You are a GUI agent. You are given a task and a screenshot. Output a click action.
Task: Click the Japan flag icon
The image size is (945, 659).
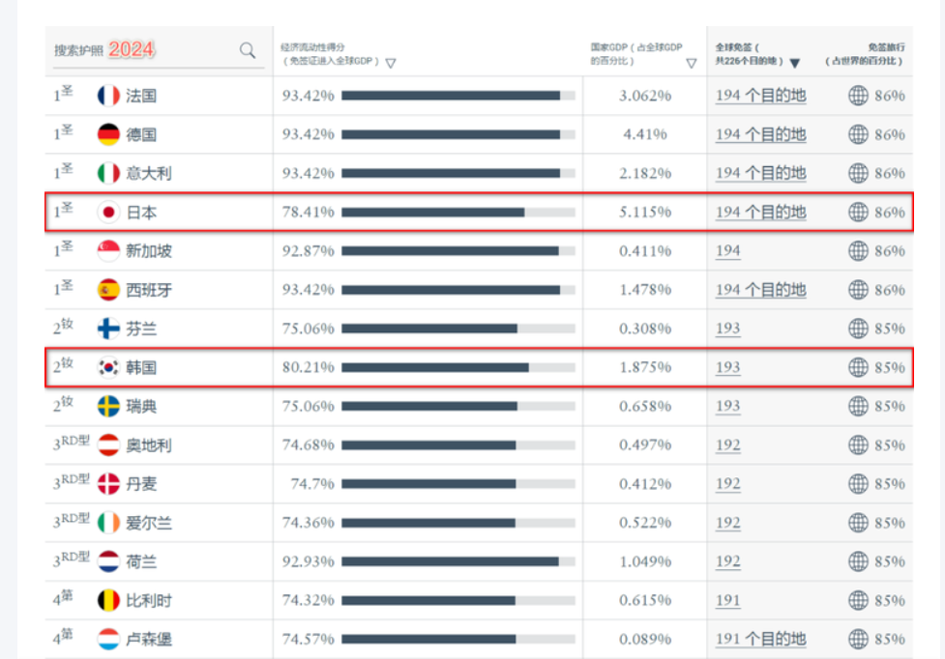point(108,213)
